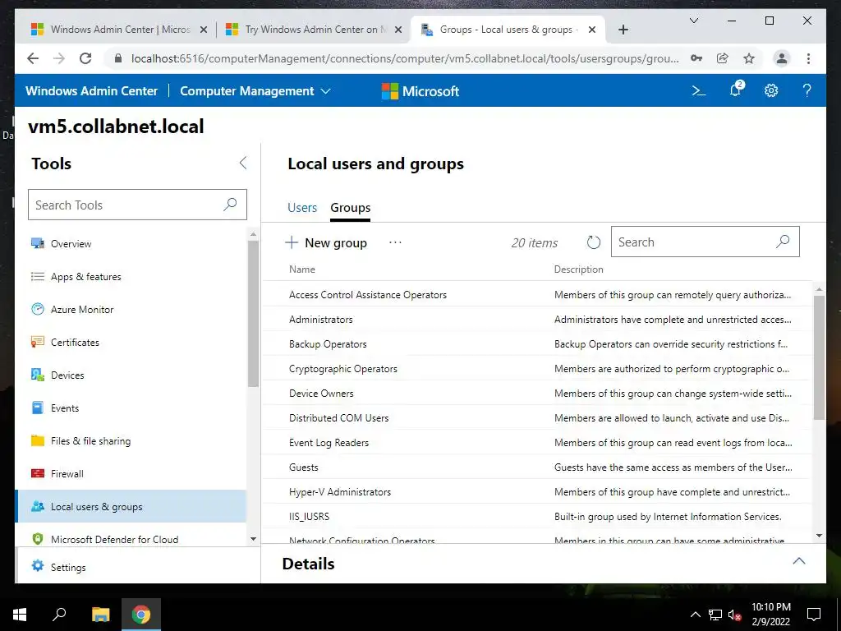Click the Tools list scrollbar down arrow
The image size is (841, 631).
[253, 539]
